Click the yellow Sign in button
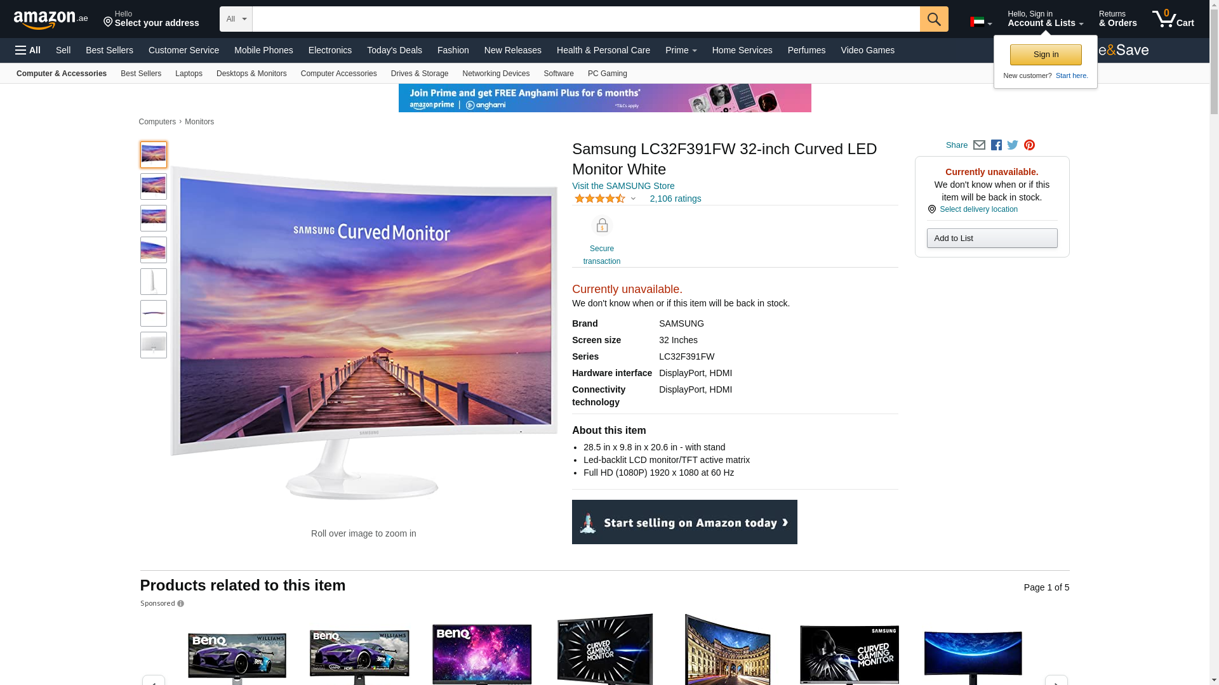1219x685 pixels. point(1045,55)
